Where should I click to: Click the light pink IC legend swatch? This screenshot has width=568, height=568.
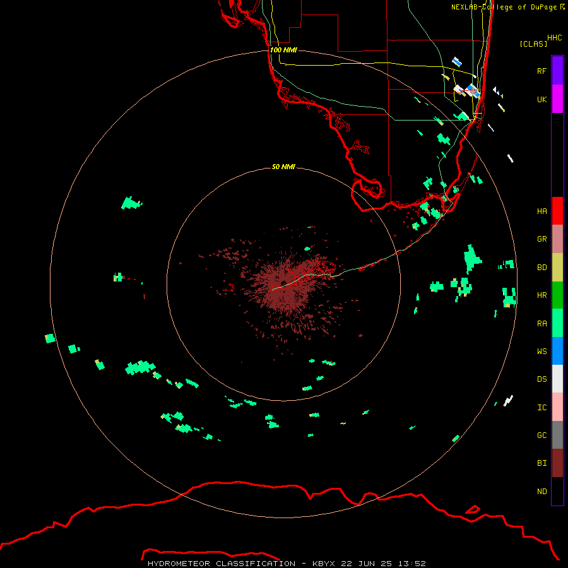(557, 407)
